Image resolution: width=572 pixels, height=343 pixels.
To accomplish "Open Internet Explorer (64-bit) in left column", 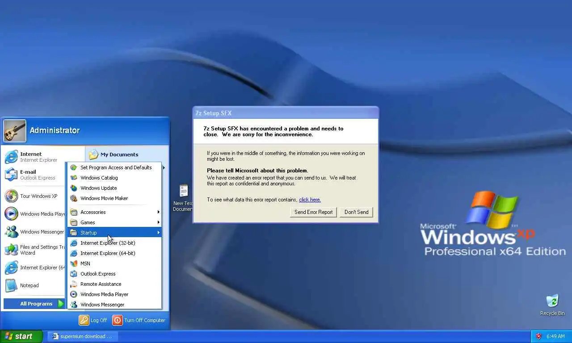I will 34,268.
